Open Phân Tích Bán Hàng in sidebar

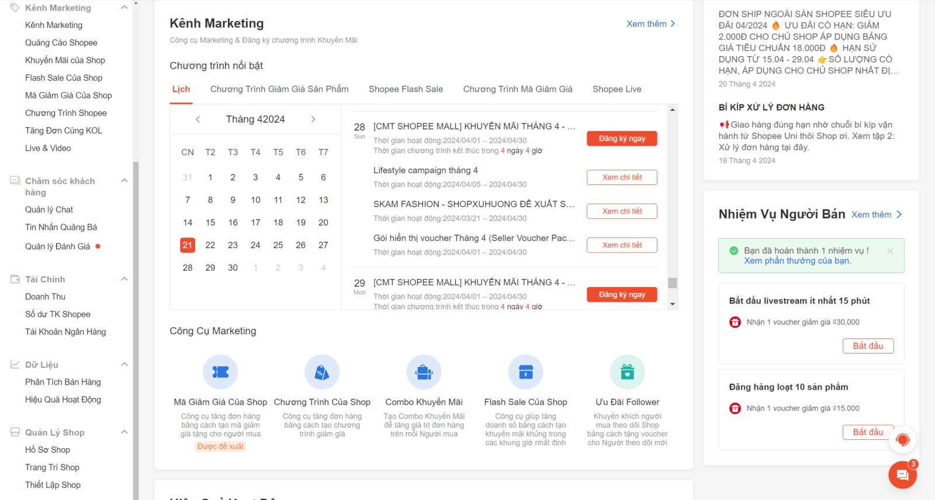(63, 382)
